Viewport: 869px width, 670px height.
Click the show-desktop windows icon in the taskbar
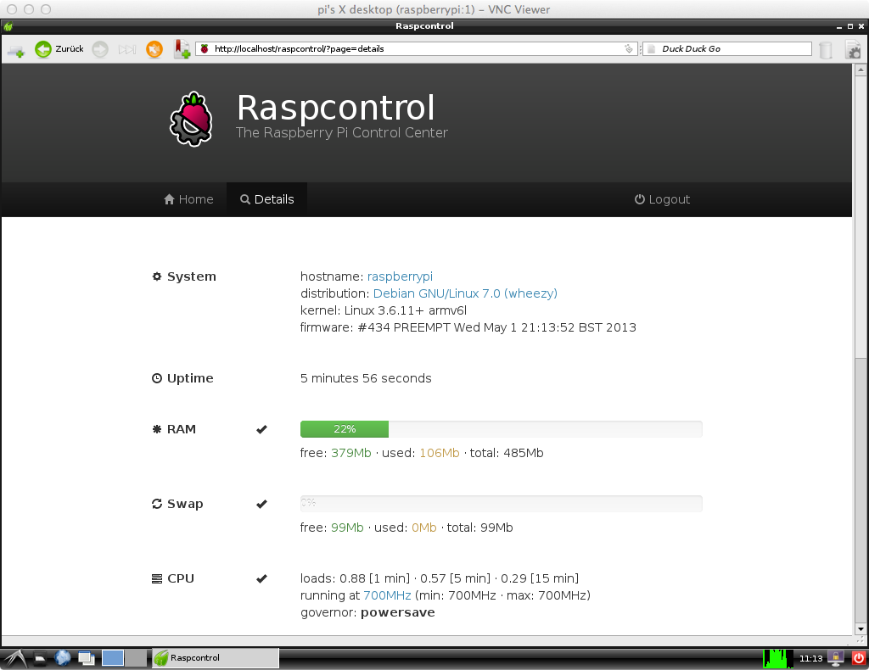point(86,658)
